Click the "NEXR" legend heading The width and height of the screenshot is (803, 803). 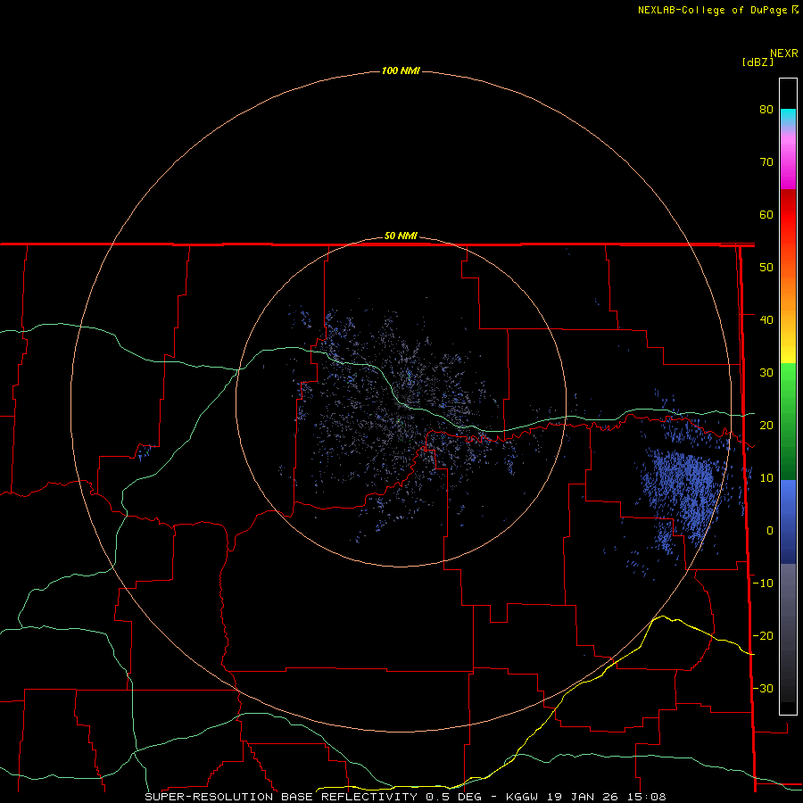pyautogui.click(x=784, y=54)
